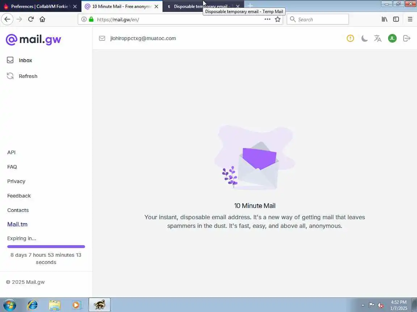Open the Privacy link

(16, 182)
